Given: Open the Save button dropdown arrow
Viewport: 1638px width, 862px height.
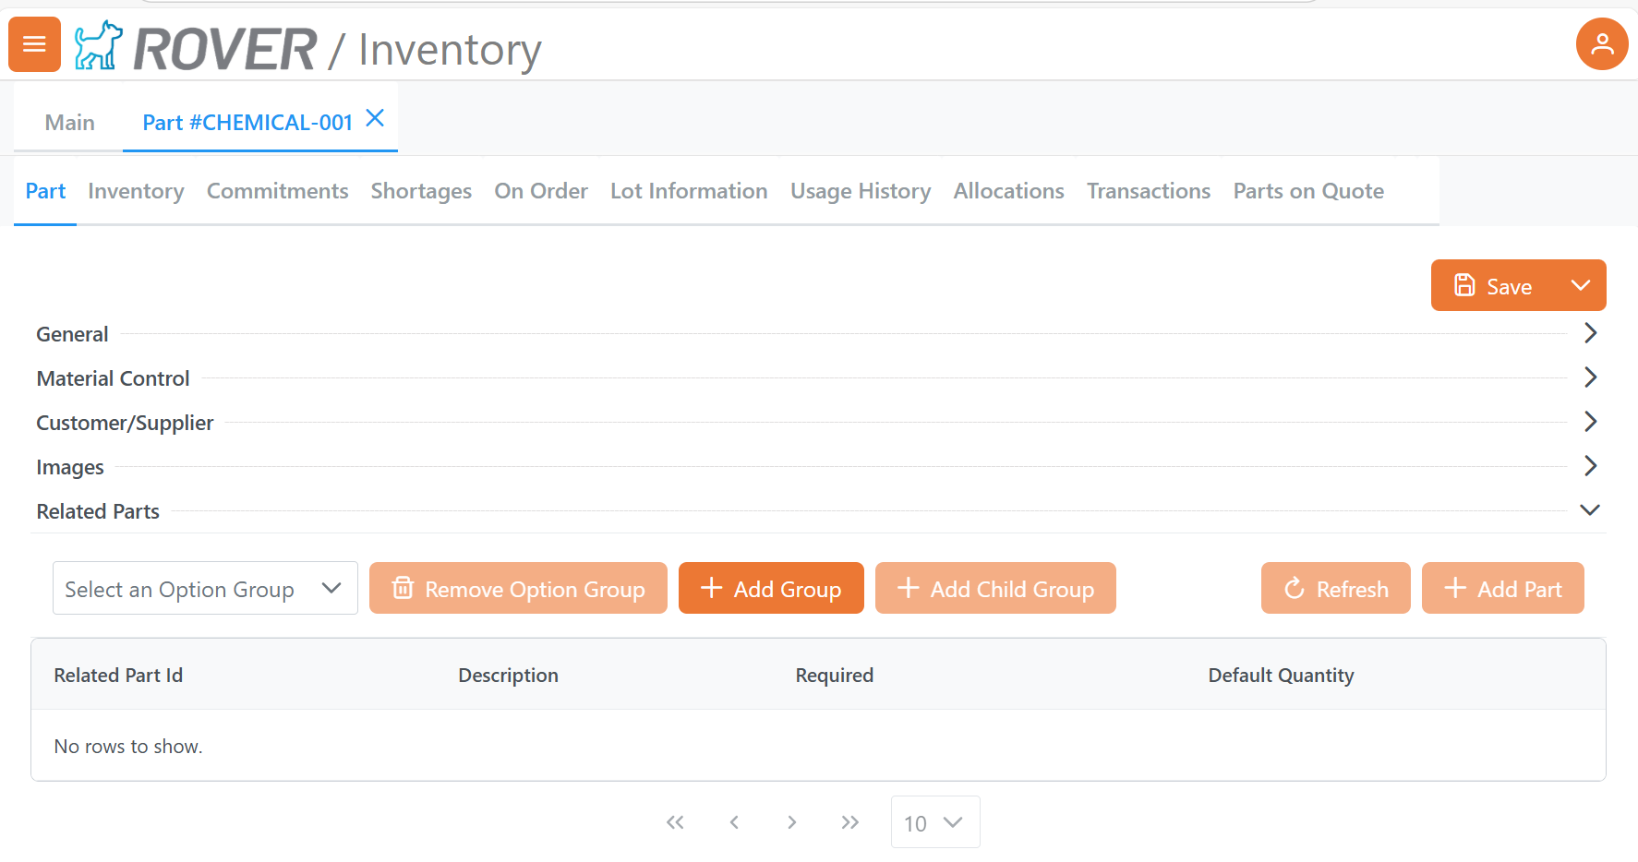Looking at the screenshot, I should click(x=1580, y=286).
